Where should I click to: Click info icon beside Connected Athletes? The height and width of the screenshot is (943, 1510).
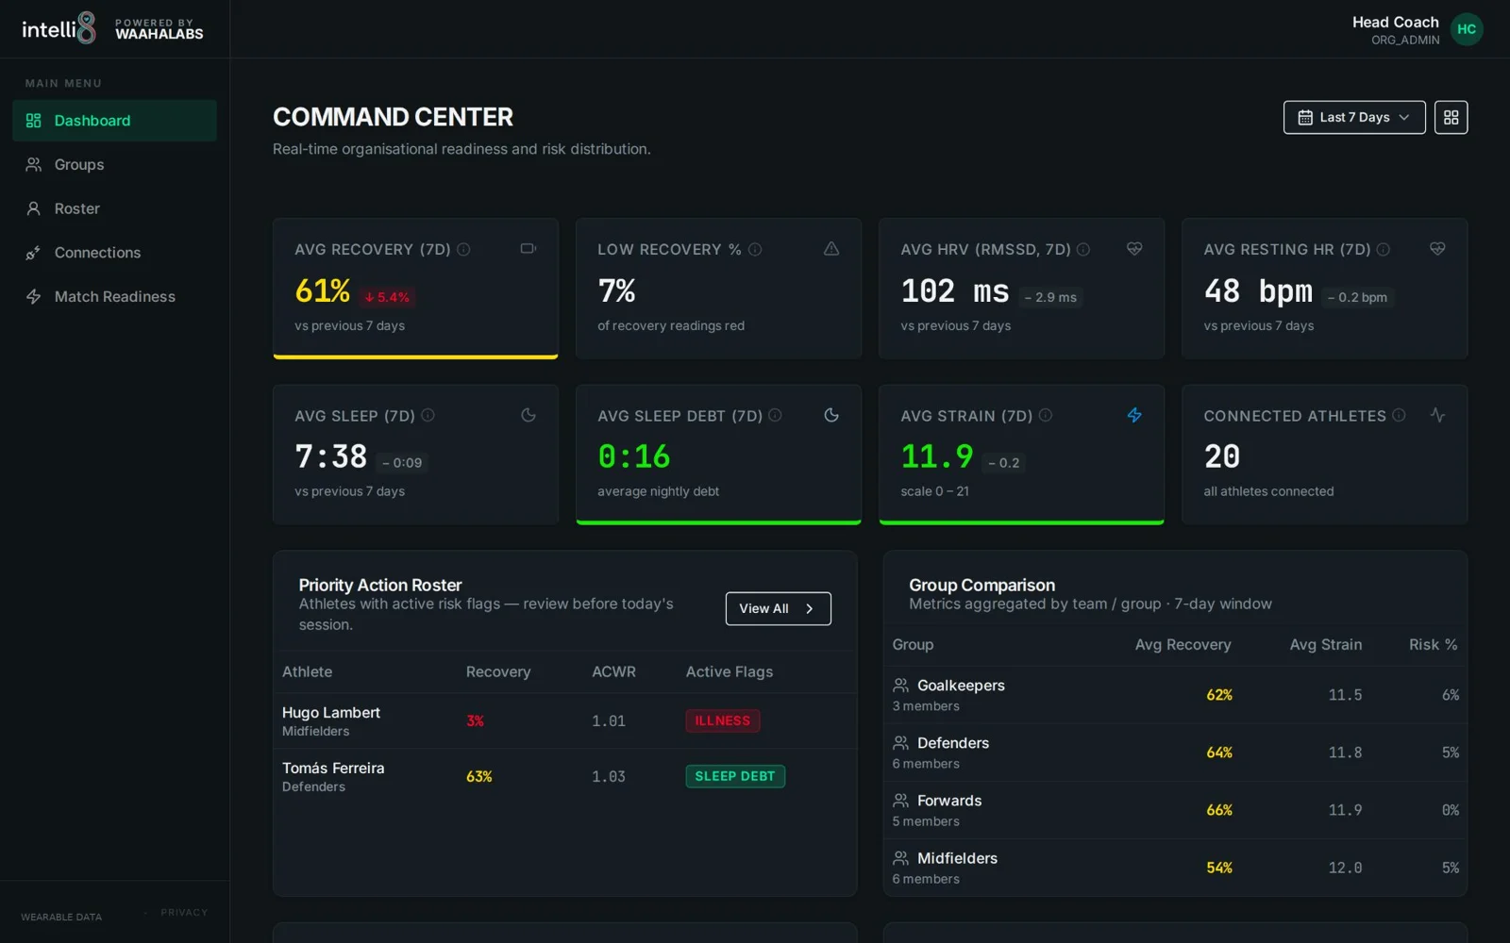[x=1399, y=416]
